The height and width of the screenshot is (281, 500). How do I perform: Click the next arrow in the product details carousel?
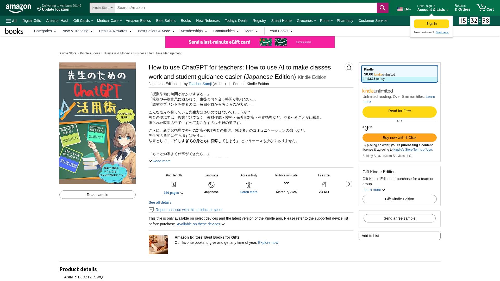coord(349,184)
